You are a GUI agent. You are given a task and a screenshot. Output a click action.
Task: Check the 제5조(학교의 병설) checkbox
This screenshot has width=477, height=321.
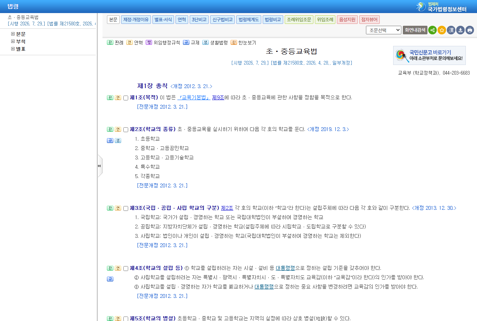(126, 319)
